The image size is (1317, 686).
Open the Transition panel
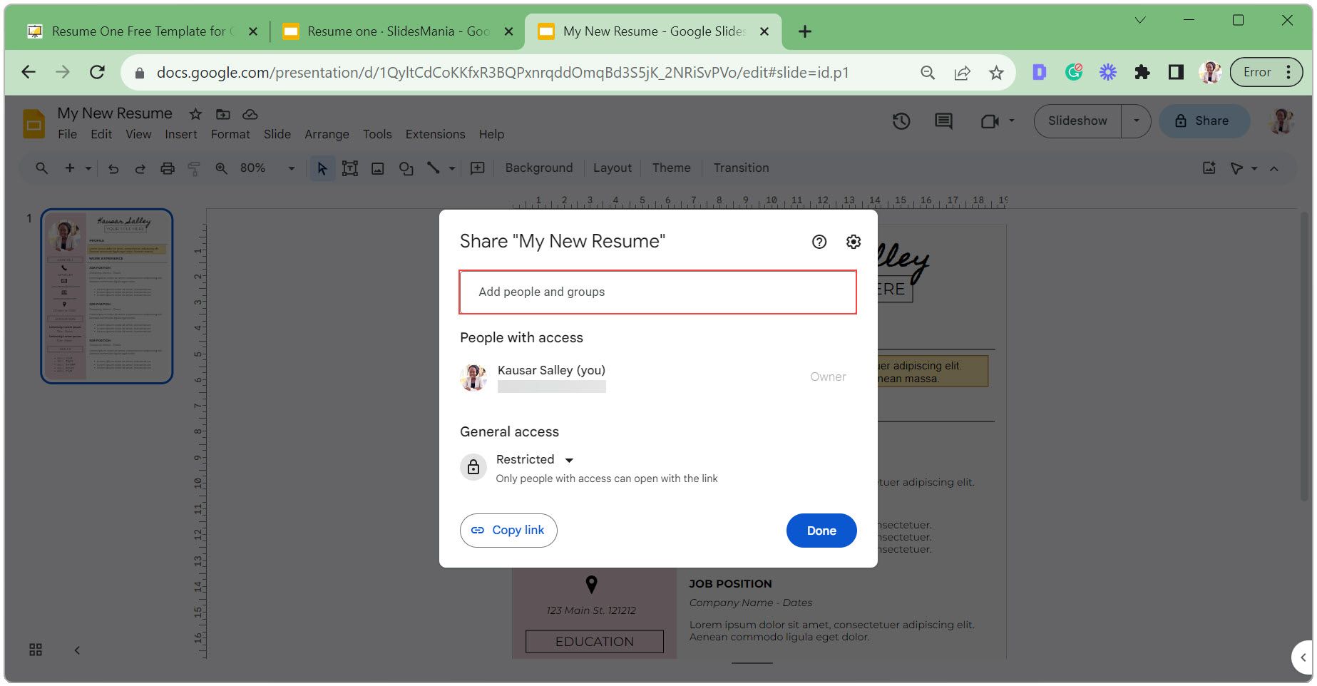pos(742,168)
